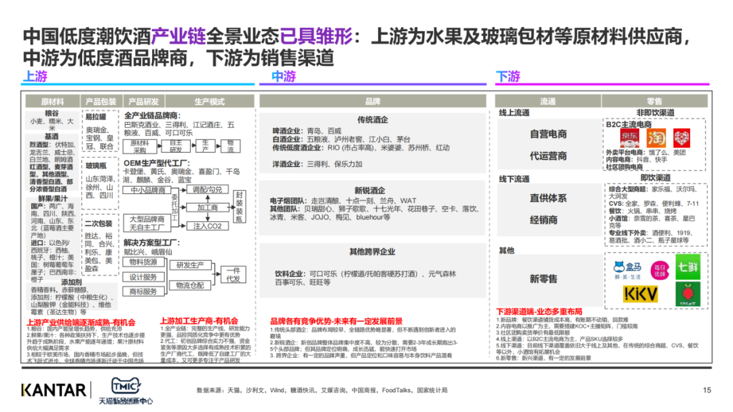The image size is (733, 412).
Task: Click the 直供体系 label
Action: tap(548, 198)
